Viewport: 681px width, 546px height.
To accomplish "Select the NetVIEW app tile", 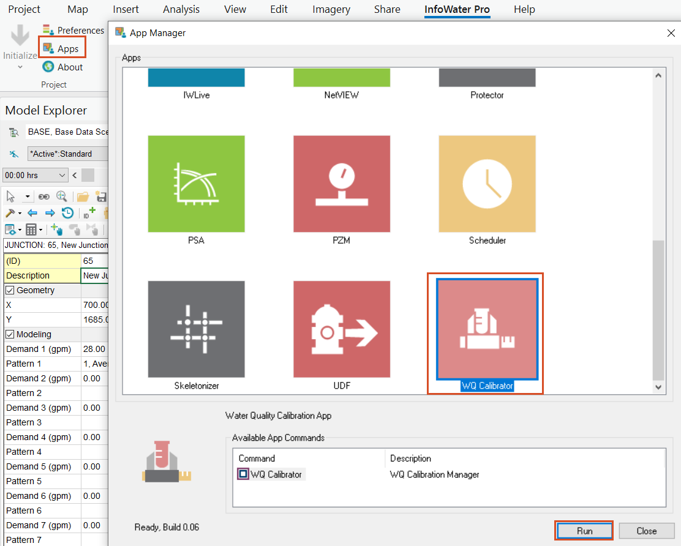I will 341,84.
